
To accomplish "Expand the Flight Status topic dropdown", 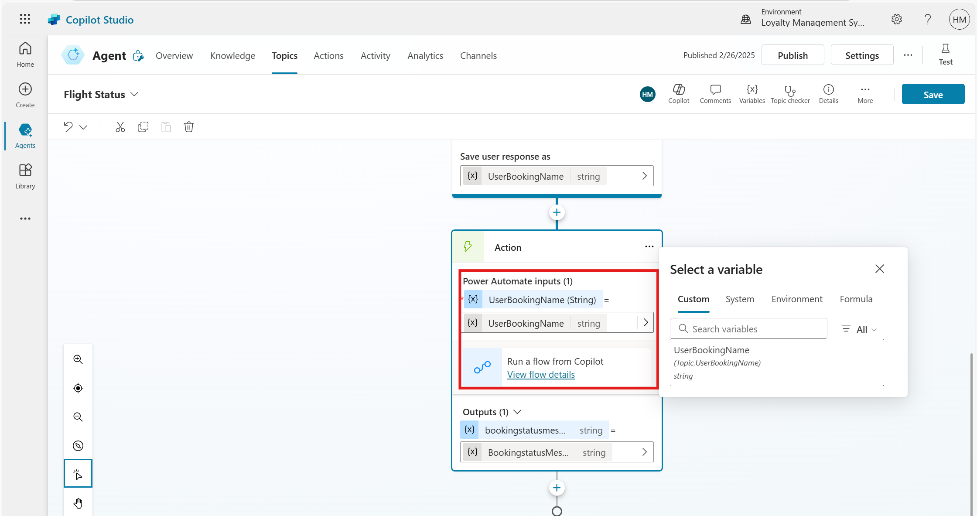I will [134, 95].
